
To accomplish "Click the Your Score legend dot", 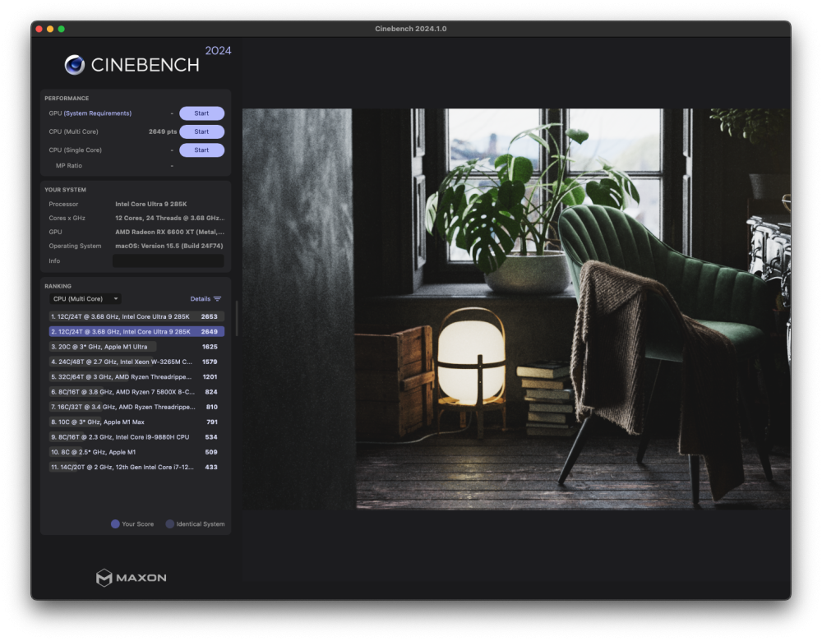I will pyautogui.click(x=115, y=524).
